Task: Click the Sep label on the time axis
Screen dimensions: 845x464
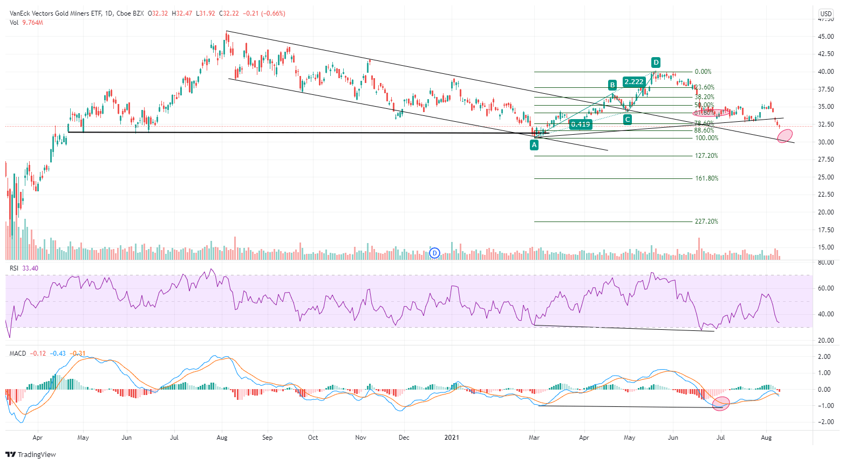Action: [x=268, y=438]
